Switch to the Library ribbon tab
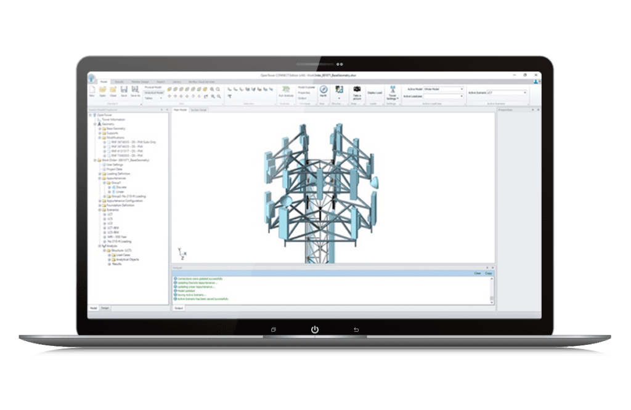 pos(177,82)
